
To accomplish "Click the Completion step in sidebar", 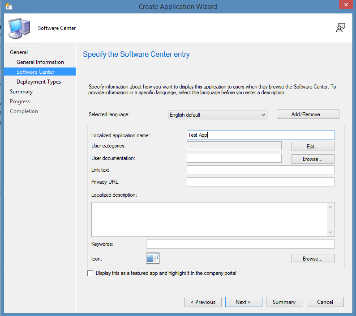I will pos(24,111).
